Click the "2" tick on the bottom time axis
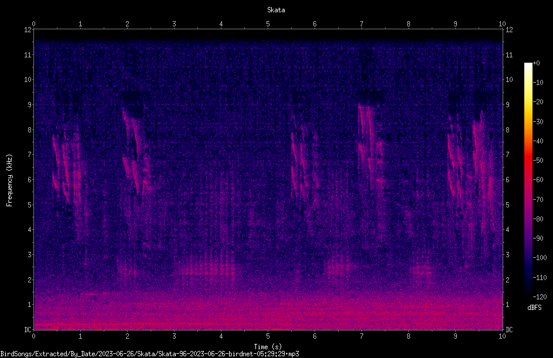Viewport: 553px width, 358px height. coord(127,336)
